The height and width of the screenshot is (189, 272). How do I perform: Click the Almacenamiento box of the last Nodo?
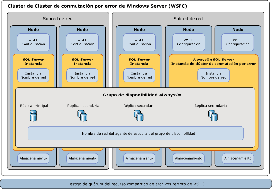coord(237,159)
